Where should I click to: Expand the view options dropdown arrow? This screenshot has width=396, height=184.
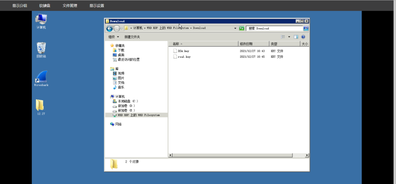289,37
